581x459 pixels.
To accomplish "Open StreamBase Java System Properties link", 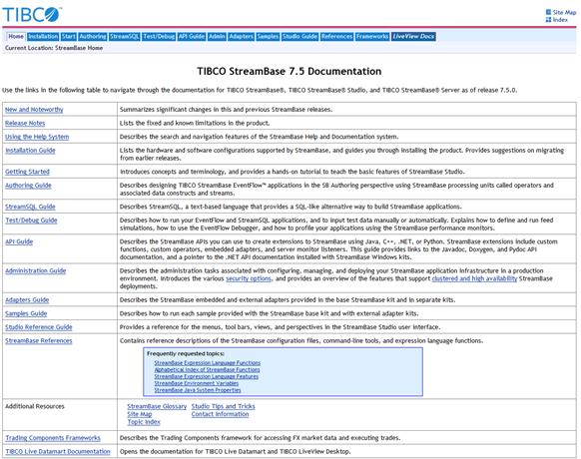I will (x=198, y=390).
